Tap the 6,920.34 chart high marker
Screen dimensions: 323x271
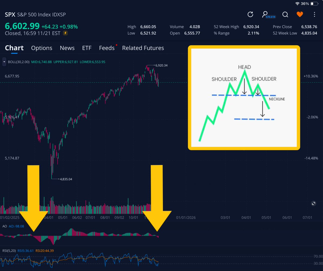coord(161,65)
